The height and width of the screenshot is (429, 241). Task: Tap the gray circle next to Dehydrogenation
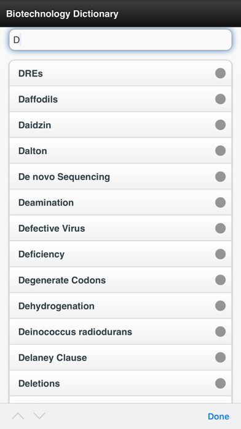220,306
